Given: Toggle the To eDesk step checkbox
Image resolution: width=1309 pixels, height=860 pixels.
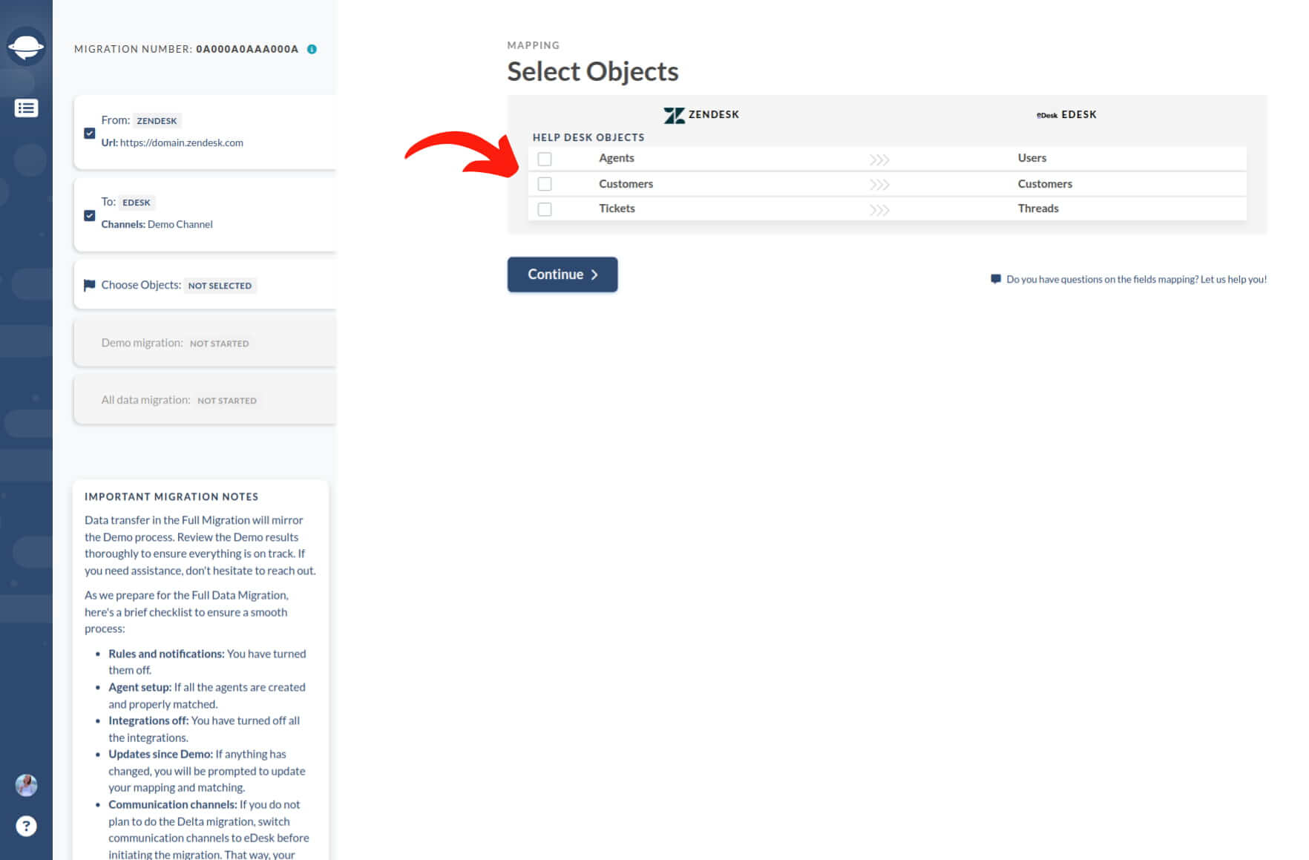Looking at the screenshot, I should click(90, 216).
